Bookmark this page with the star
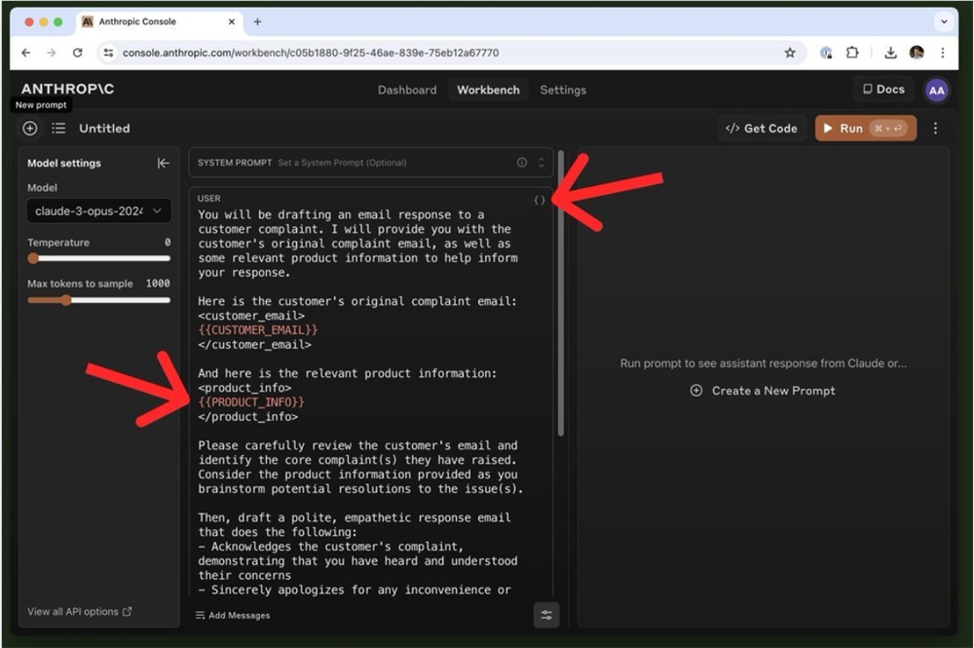 pos(790,53)
